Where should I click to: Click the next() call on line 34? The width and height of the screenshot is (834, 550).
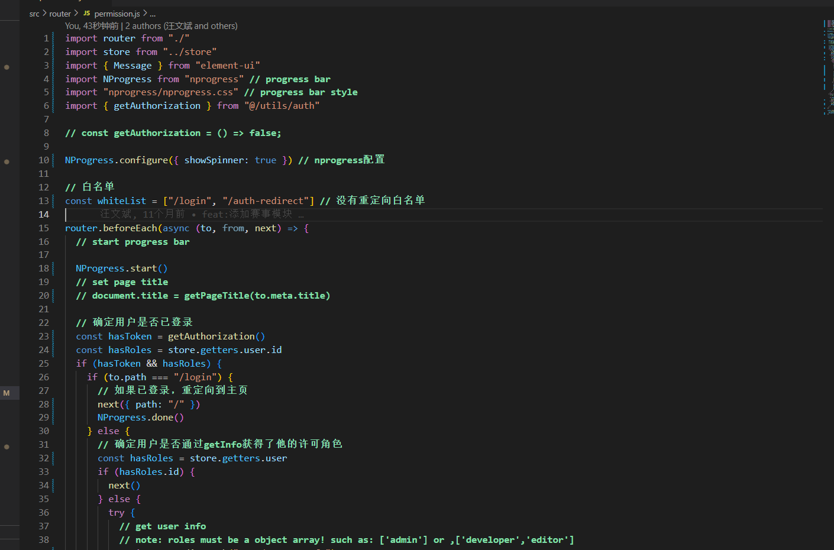pyautogui.click(x=124, y=486)
